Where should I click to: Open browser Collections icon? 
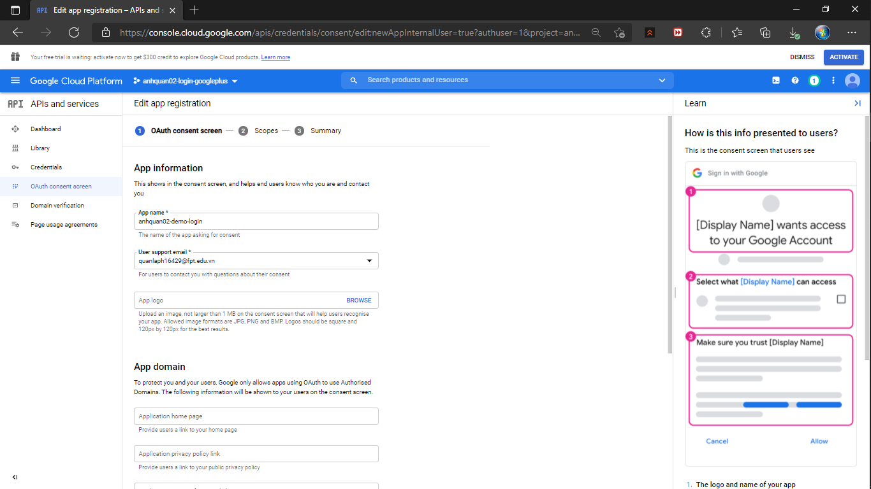click(x=766, y=32)
